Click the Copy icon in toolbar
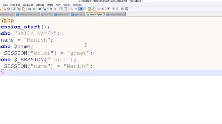This screenshot has height=124, width=222. (19, 9)
